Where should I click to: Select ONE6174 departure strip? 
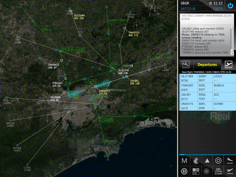[x=207, y=106]
